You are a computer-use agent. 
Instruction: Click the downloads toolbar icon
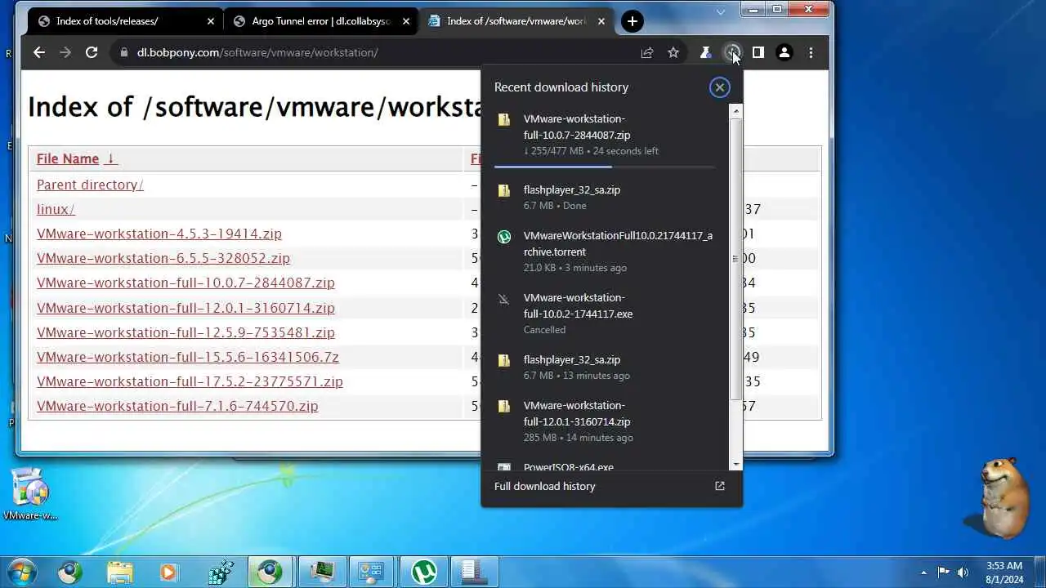click(x=732, y=52)
